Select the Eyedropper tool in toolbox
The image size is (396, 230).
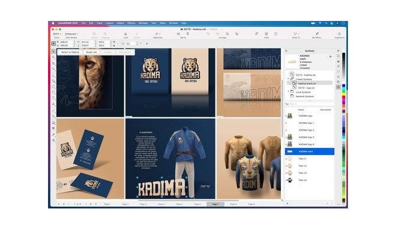tap(53, 134)
